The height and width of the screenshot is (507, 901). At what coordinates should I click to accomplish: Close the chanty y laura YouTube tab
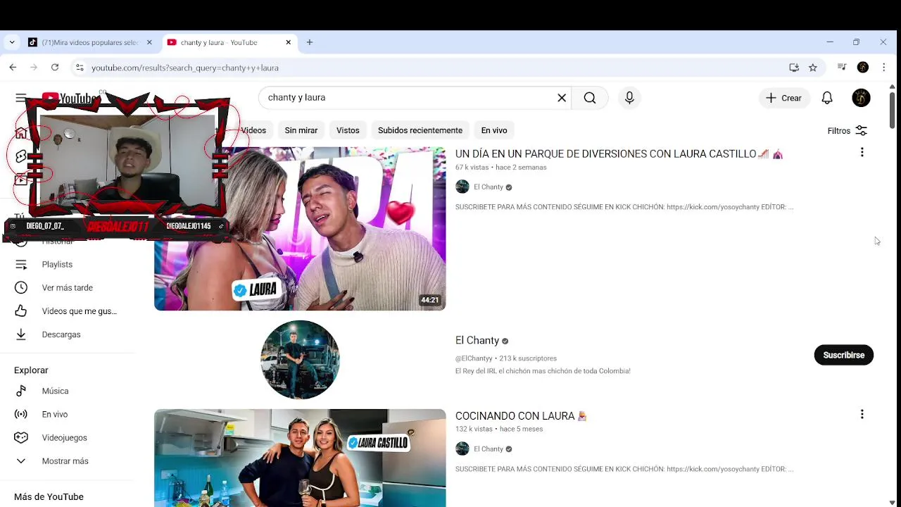(288, 42)
